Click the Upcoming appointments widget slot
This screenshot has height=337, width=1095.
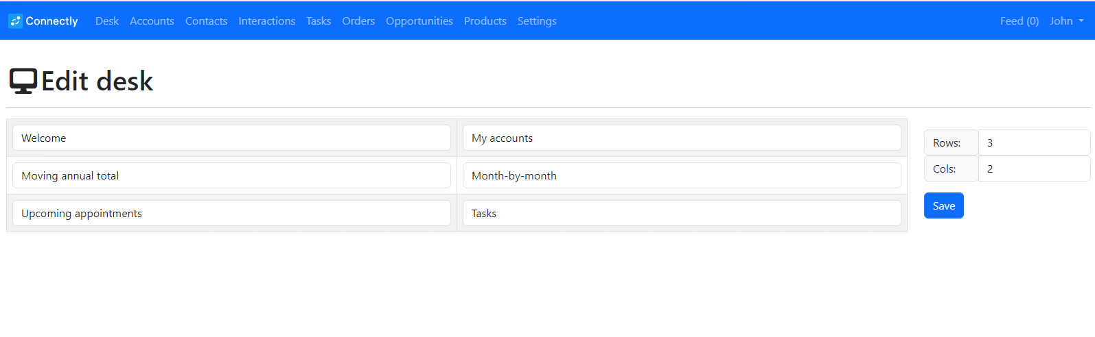click(x=231, y=213)
